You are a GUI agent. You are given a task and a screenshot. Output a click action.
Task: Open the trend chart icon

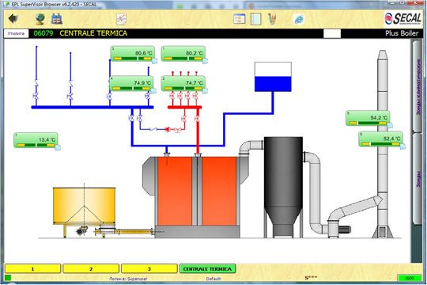[121, 19]
